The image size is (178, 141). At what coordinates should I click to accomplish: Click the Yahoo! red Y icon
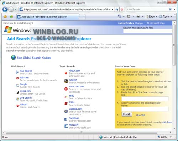tap(17, 106)
